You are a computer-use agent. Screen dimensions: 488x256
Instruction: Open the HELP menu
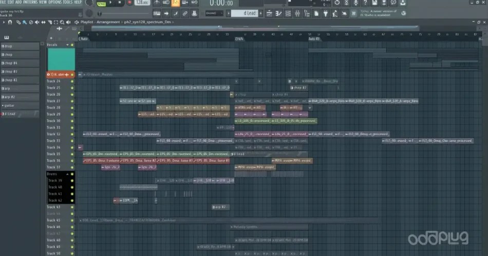(78, 2)
